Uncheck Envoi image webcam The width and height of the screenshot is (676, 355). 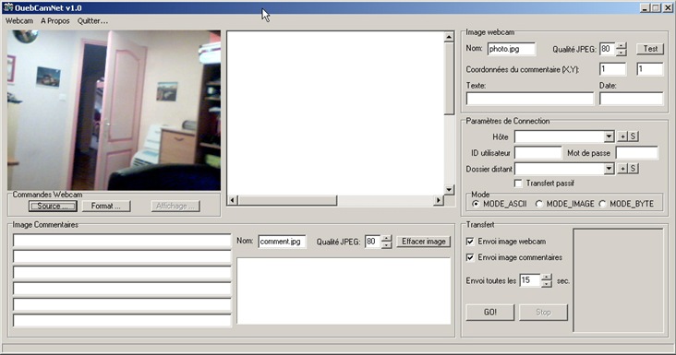coord(470,242)
